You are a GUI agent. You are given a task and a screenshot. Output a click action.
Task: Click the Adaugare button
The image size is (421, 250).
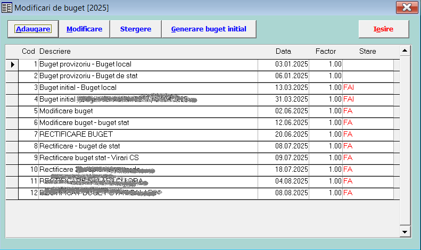pyautogui.click(x=33, y=29)
